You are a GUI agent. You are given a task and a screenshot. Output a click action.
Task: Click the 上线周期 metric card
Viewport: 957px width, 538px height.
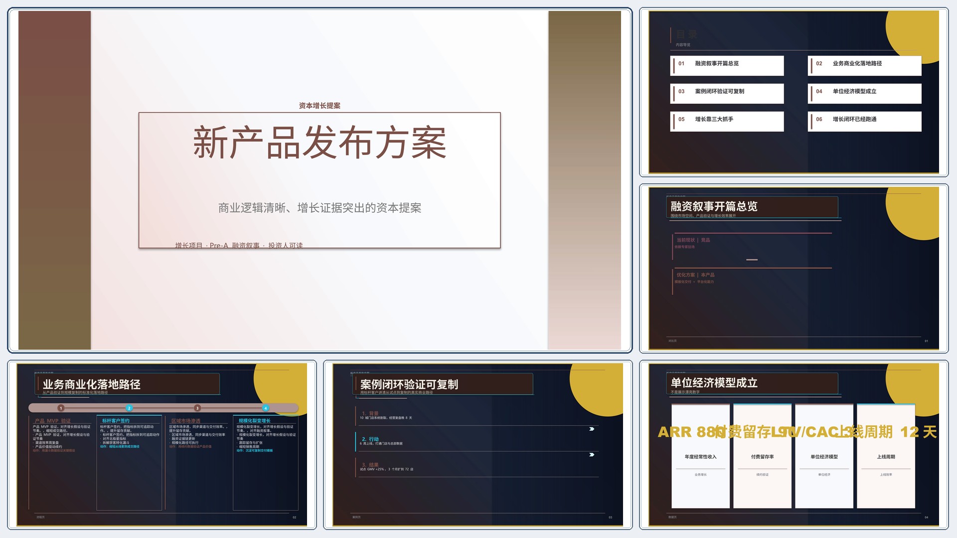click(x=886, y=456)
